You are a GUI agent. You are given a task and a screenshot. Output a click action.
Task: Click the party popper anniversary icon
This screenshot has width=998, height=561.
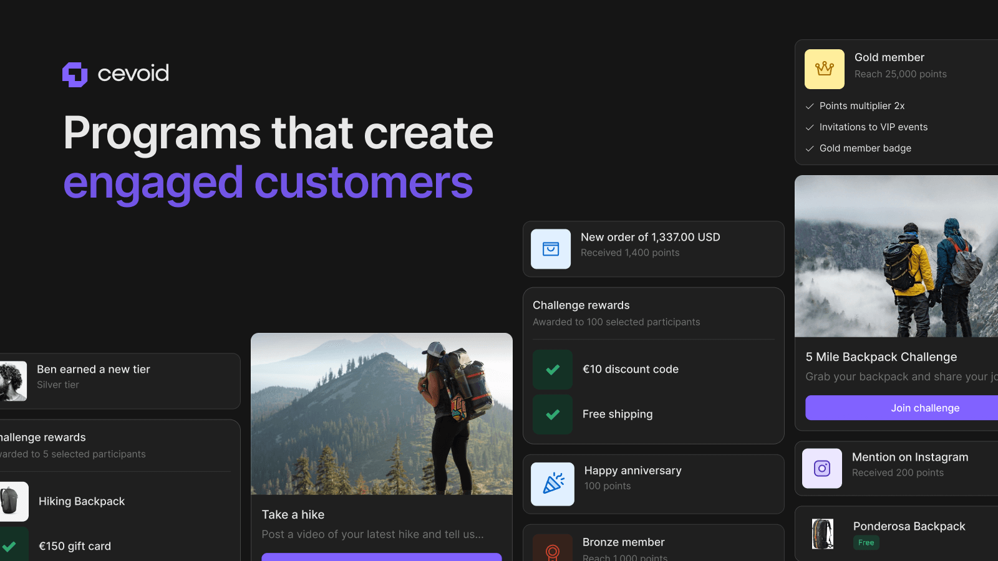(553, 484)
